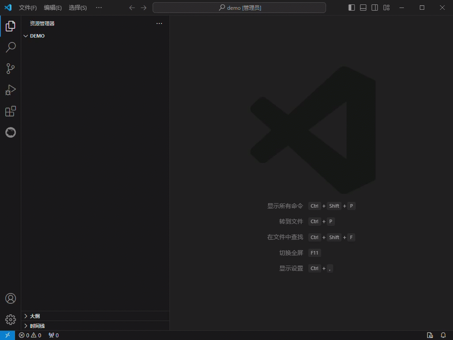Show errors count in status bar

click(24, 335)
